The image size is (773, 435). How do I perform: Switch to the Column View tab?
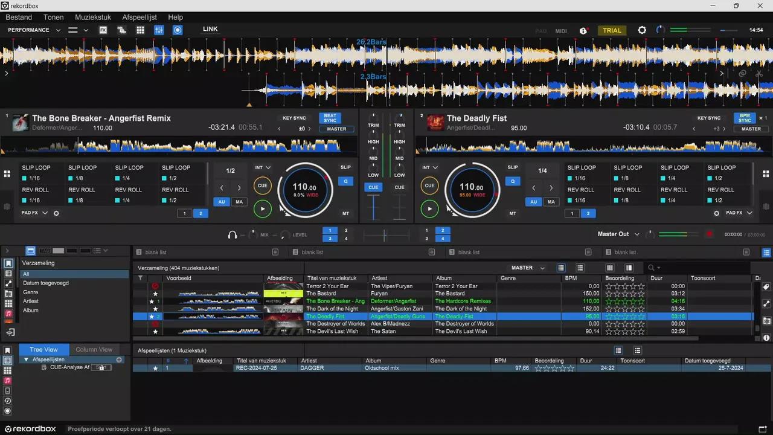(94, 349)
